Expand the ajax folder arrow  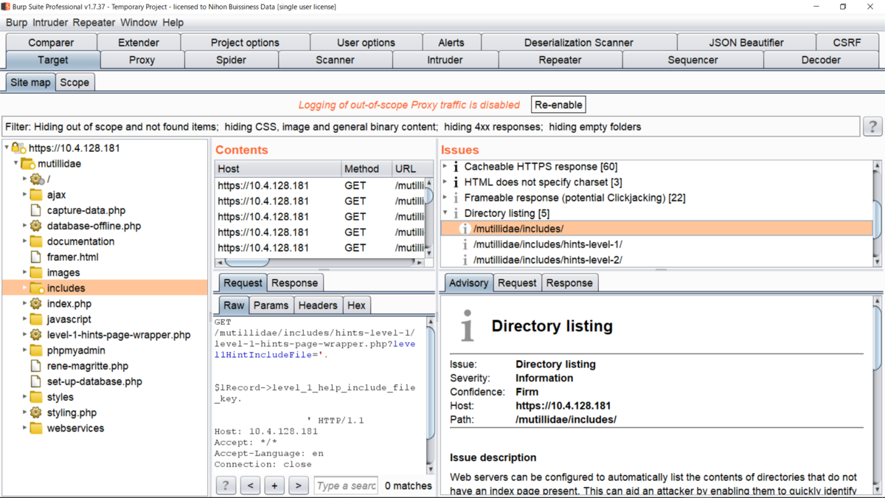pyautogui.click(x=24, y=195)
